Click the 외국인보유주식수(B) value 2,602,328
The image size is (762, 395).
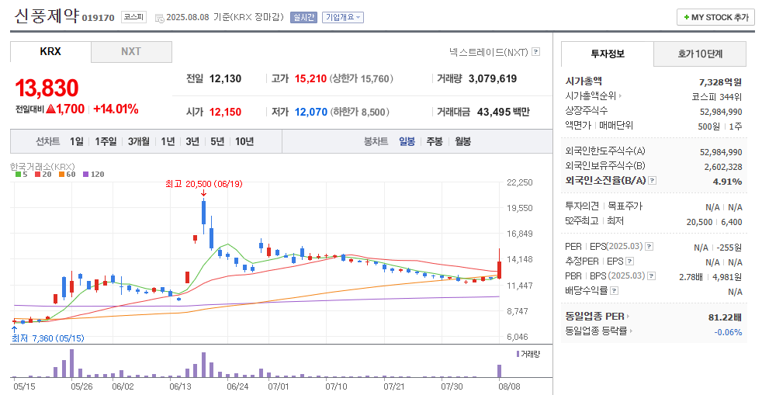tap(723, 167)
